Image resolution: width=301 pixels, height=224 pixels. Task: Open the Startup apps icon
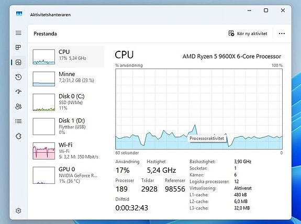click(x=18, y=92)
